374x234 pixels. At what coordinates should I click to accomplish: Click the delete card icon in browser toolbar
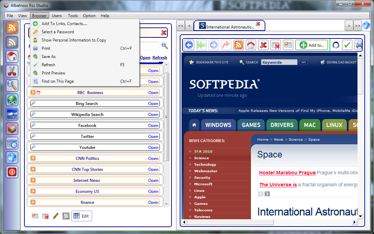(276, 45)
